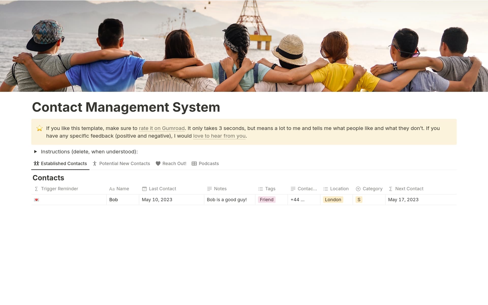Click the star emoji in the yellow callout

(x=39, y=128)
